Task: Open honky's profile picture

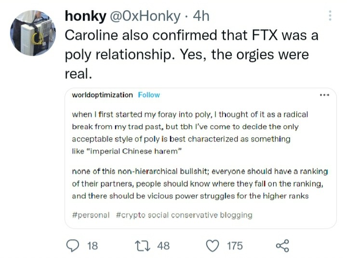Action: tap(33, 34)
